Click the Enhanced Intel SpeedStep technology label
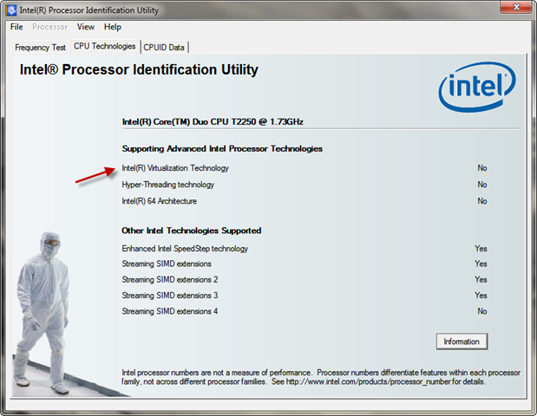Image resolution: width=537 pixels, height=416 pixels. pyautogui.click(x=185, y=249)
